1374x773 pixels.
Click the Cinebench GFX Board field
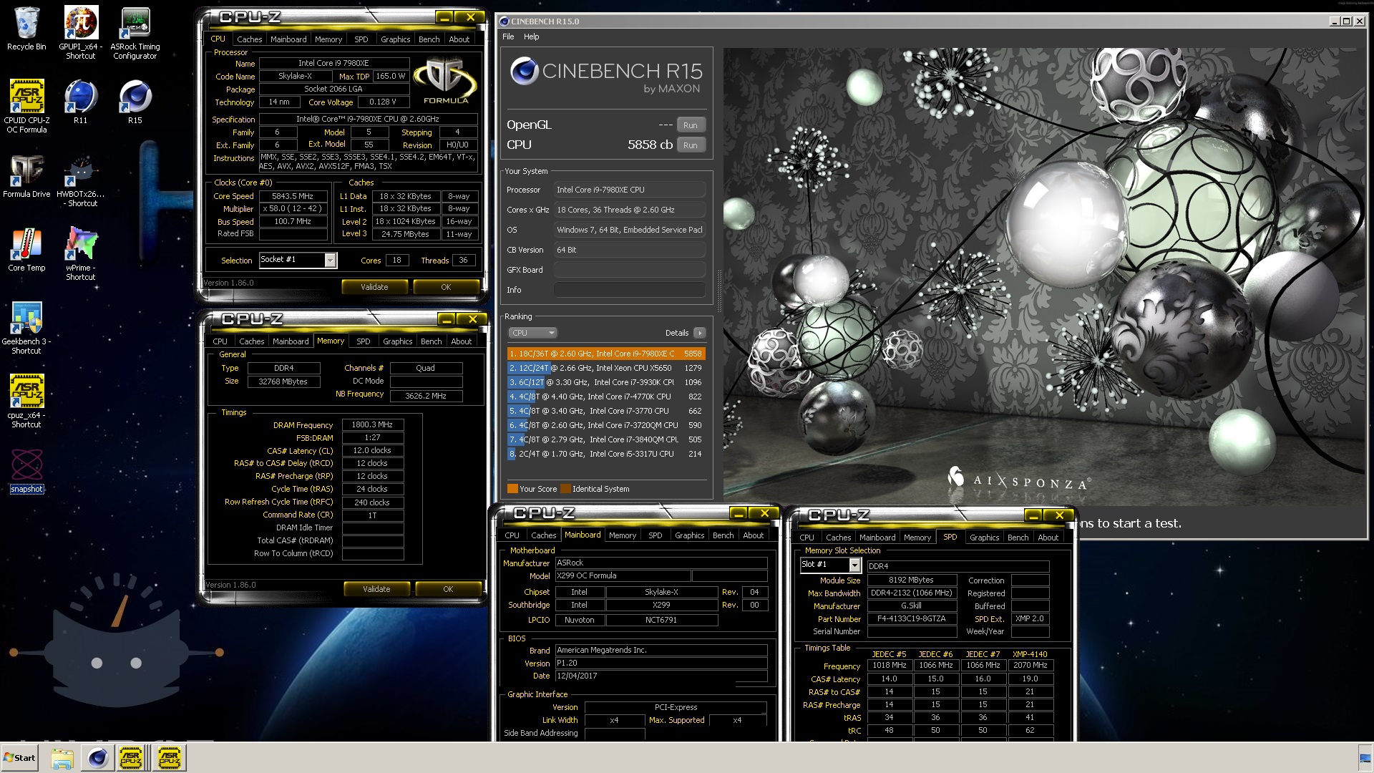(x=630, y=270)
